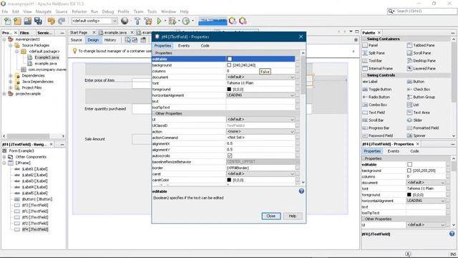Click caretColor swatch in Properties dialog
The height and width of the screenshot is (258, 458).
pyautogui.click(x=229, y=180)
